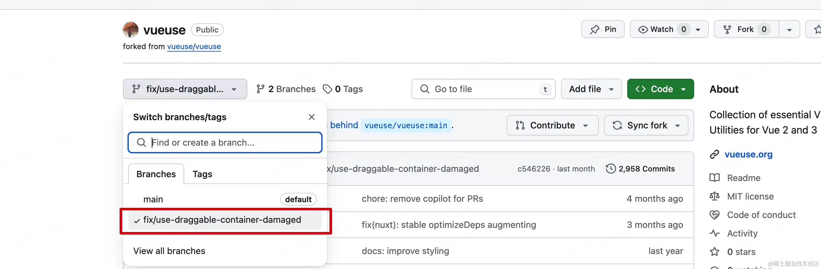Click the Watch eye icon
This screenshot has width=821, height=269.
point(643,30)
